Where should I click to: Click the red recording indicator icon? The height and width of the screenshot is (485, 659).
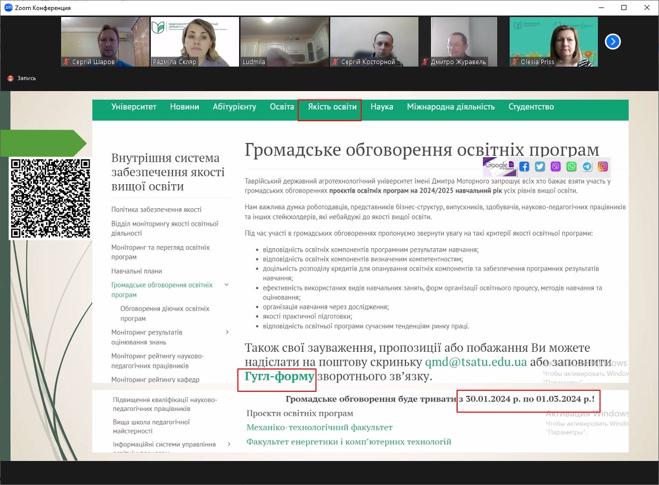click(x=11, y=79)
